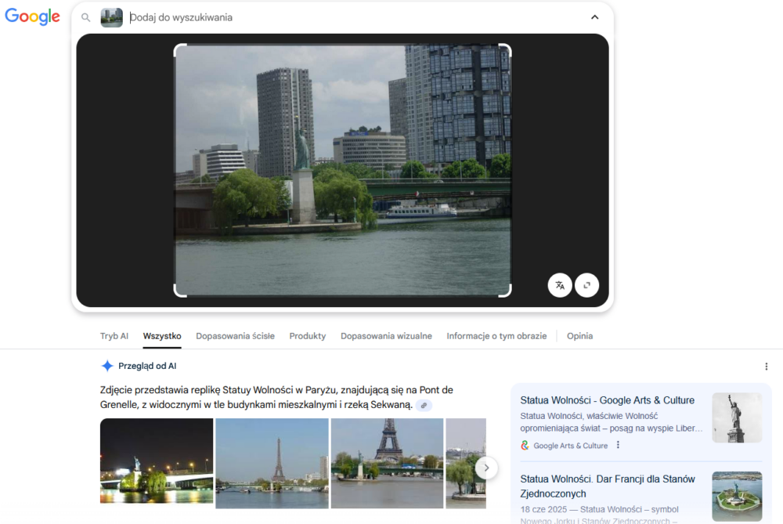Open Statua Wolności Dar Francji article
Viewport: 783px width, 524px height.
[607, 486]
